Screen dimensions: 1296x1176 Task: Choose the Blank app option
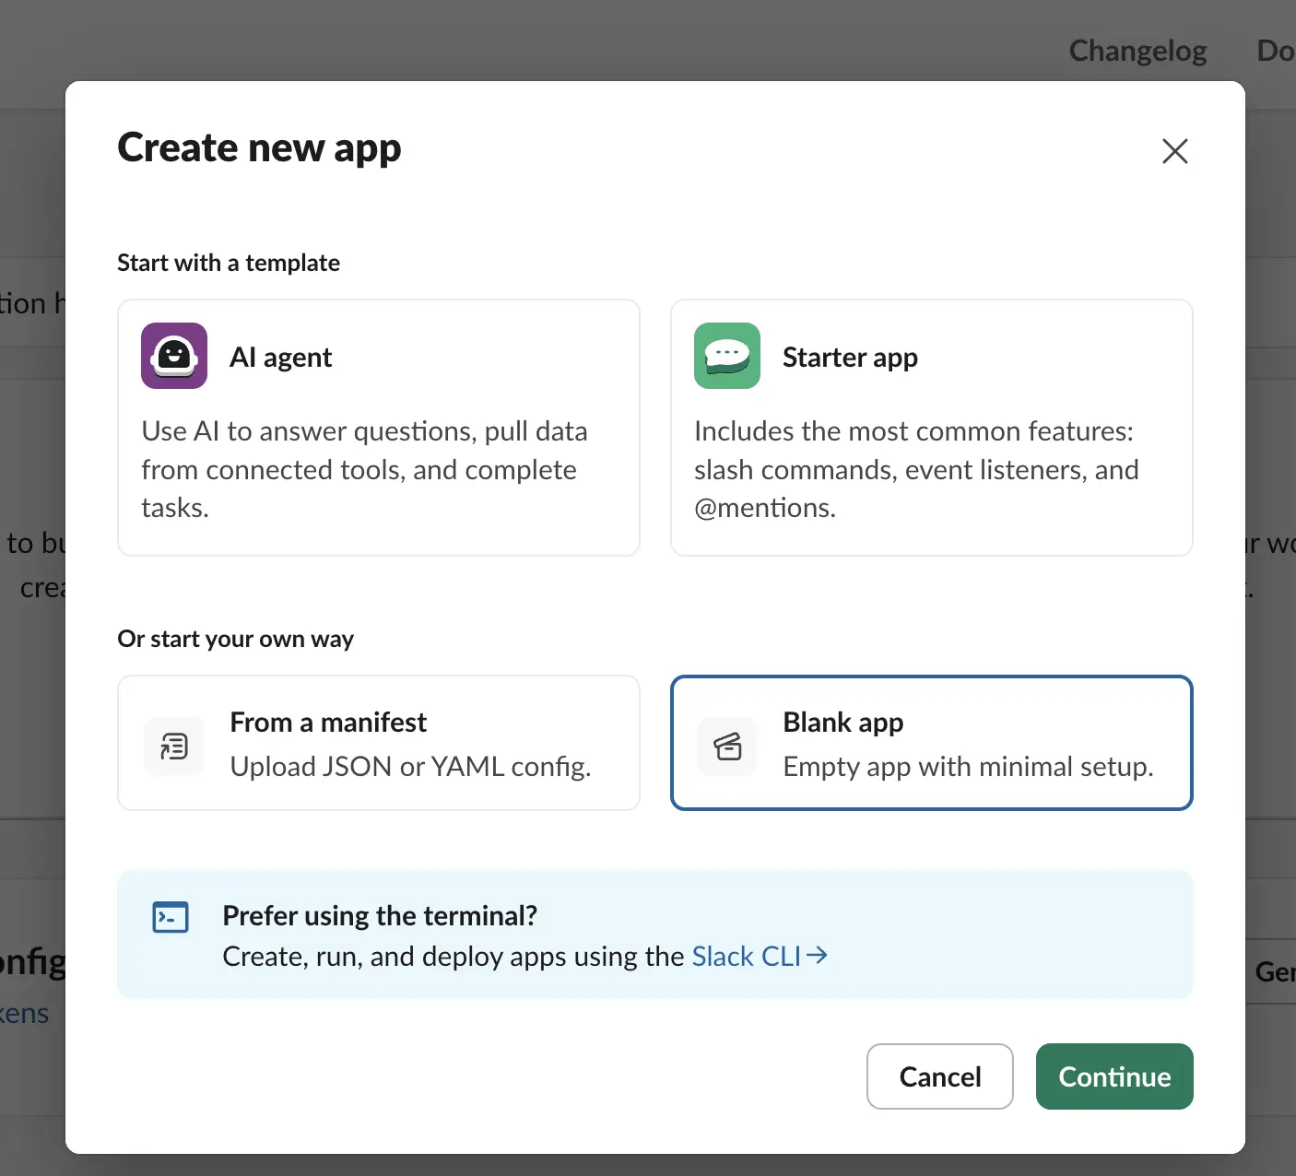point(932,743)
